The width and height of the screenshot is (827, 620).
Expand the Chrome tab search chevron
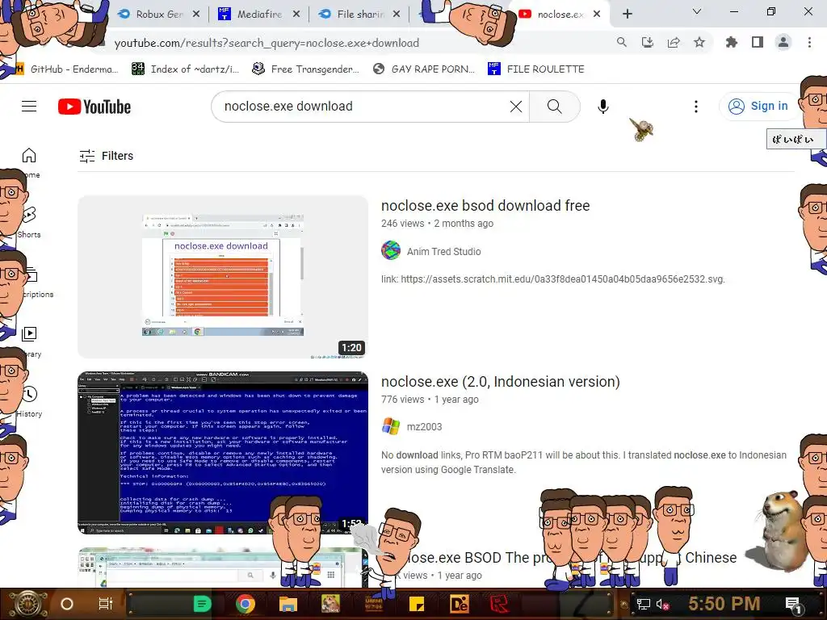(697, 11)
